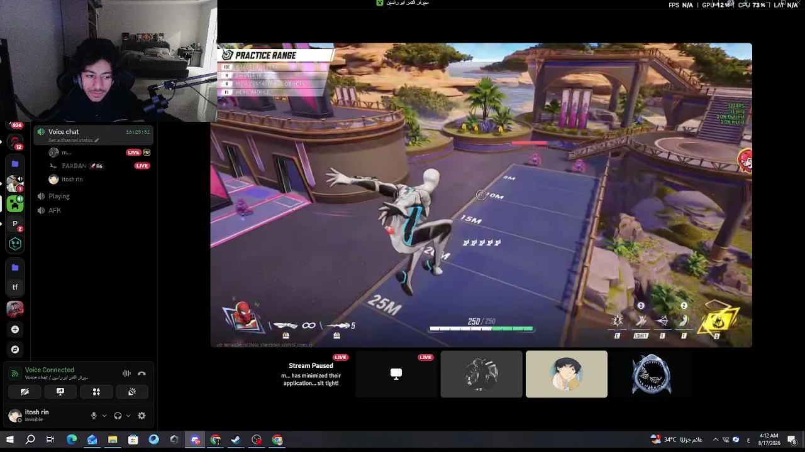
Task: Select the Stream Paused tile
Action: 311,374
